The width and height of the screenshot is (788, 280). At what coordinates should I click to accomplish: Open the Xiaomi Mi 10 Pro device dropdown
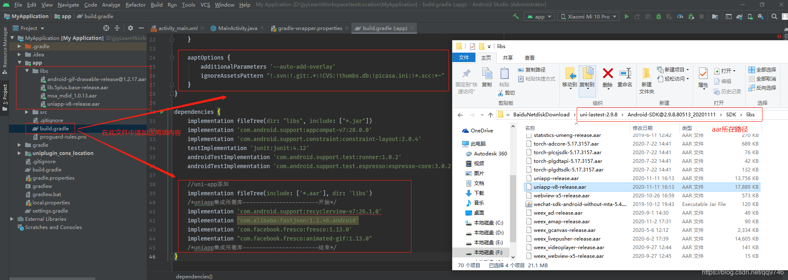tap(588, 16)
